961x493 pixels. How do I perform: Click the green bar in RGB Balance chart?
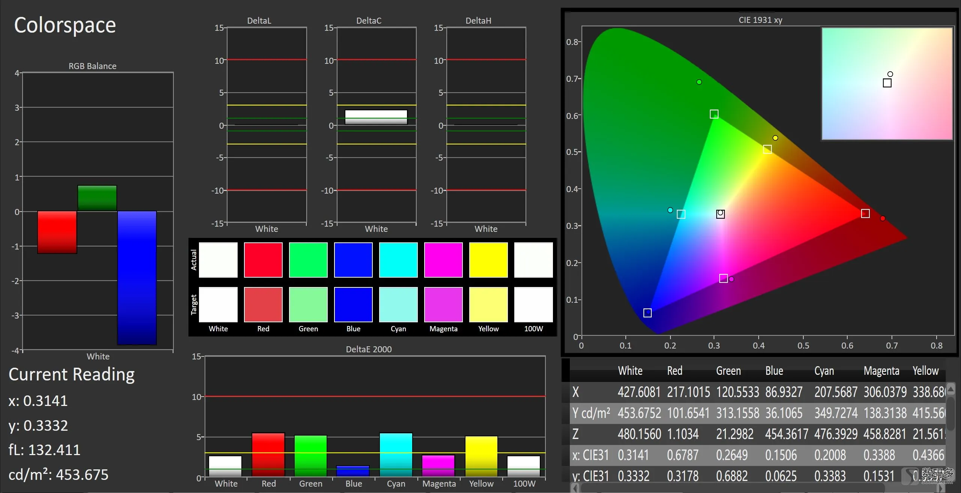click(97, 198)
